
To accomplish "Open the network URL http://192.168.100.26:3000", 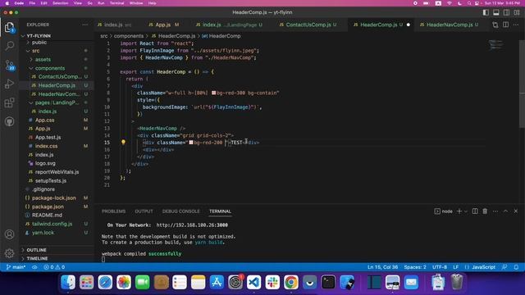I will (192, 225).
